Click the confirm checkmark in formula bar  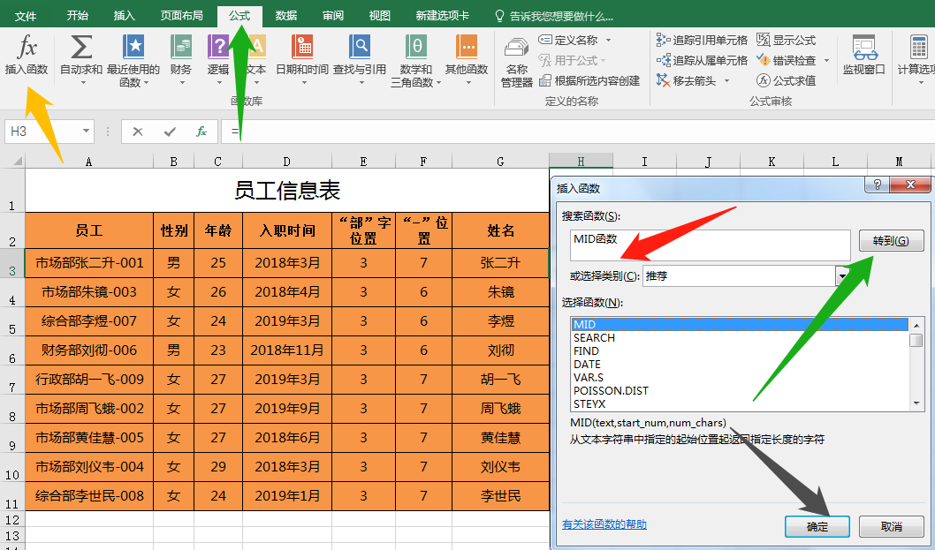(x=170, y=132)
